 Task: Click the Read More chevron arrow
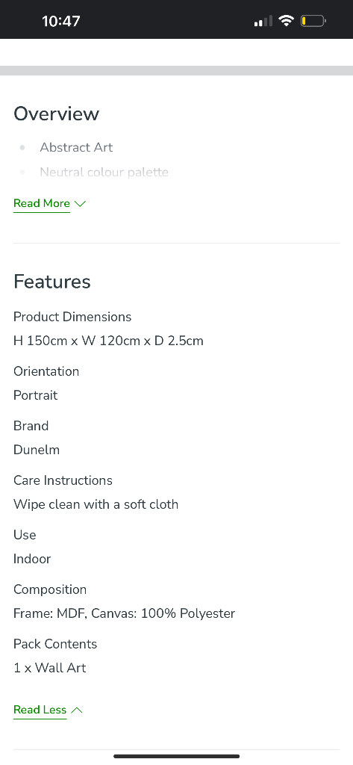pos(81,204)
